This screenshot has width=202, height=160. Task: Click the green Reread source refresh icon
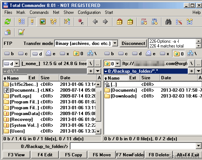point(8,22)
